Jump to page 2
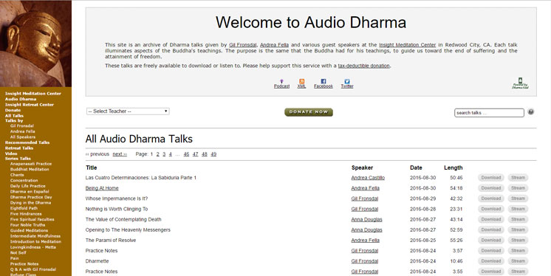The height and width of the screenshot is (276, 551). coord(158,154)
